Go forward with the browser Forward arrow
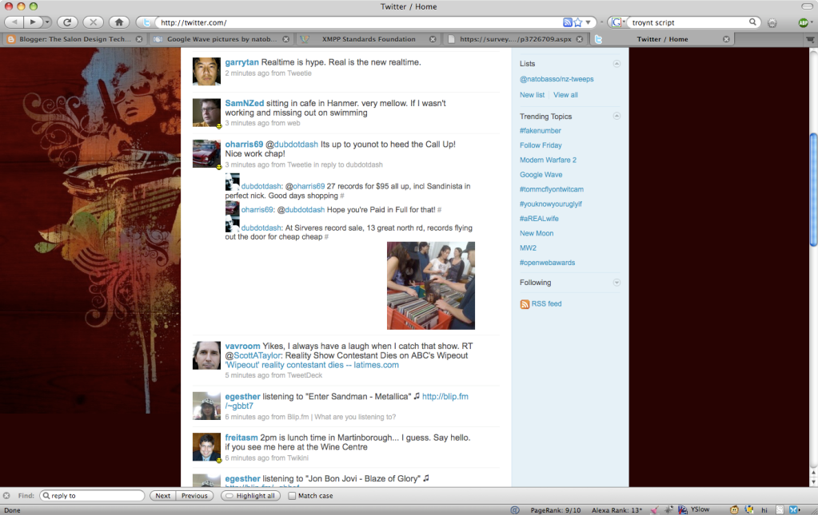Image resolution: width=818 pixels, height=515 pixels. pyautogui.click(x=33, y=22)
